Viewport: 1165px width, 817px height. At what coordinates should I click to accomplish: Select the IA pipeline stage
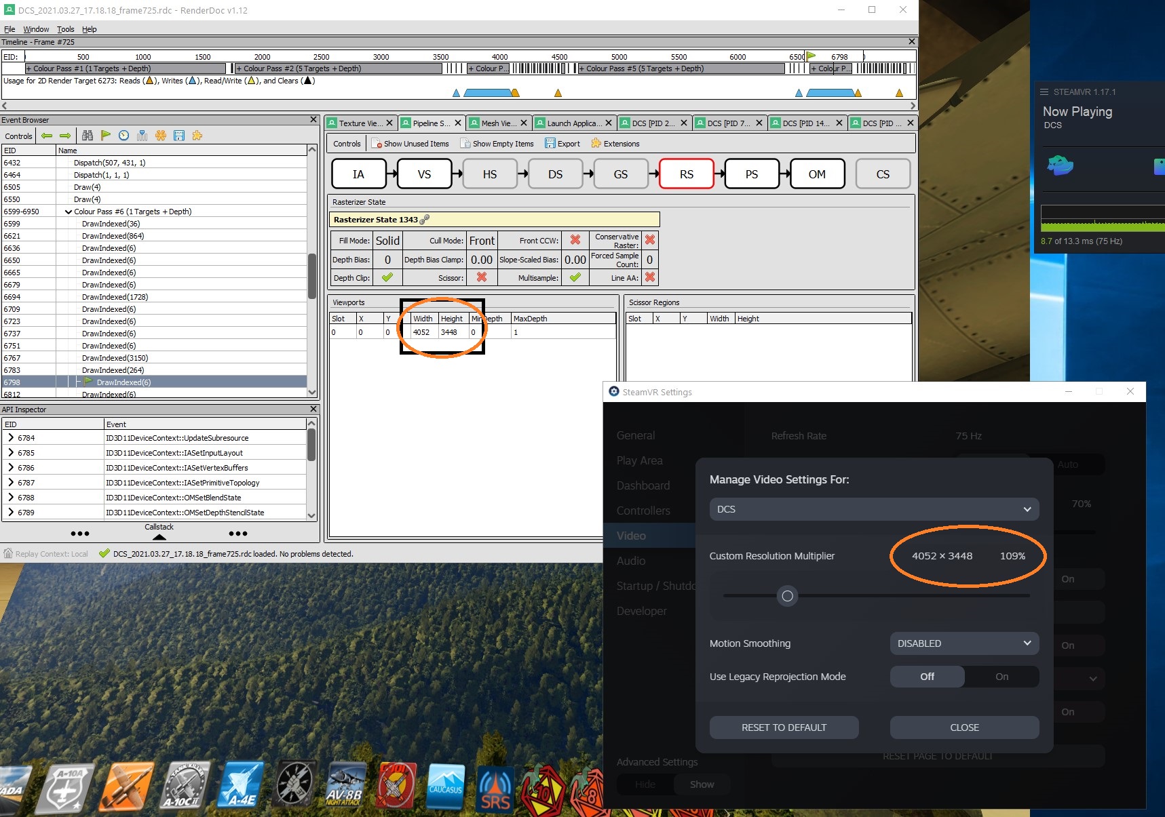click(x=358, y=174)
